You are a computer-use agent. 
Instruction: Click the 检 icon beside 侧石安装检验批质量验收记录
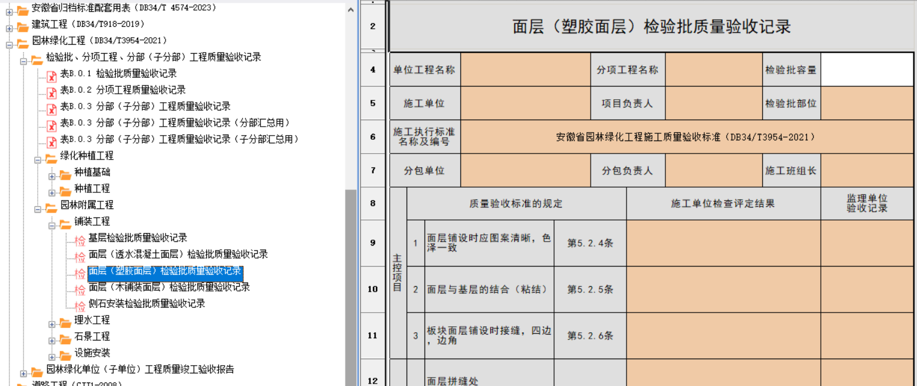click(x=80, y=306)
